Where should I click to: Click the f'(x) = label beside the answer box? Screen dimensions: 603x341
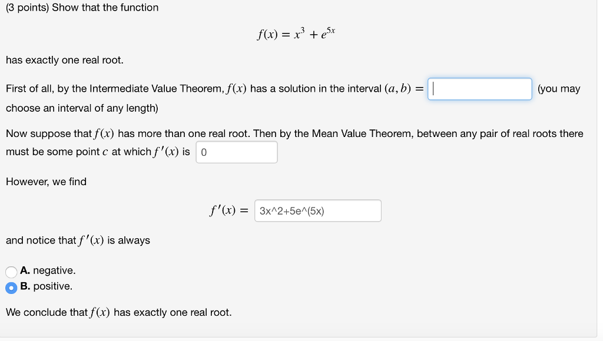(x=228, y=210)
